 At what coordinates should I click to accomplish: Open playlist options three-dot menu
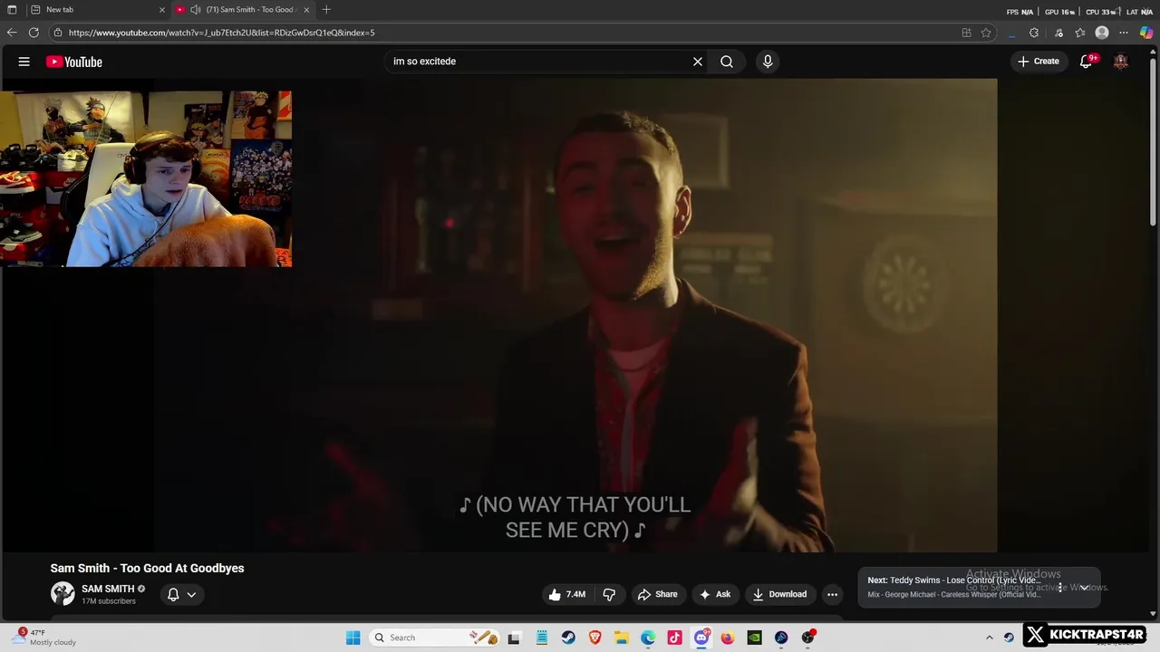(x=1060, y=588)
